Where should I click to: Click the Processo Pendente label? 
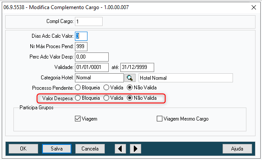[x=53, y=88]
